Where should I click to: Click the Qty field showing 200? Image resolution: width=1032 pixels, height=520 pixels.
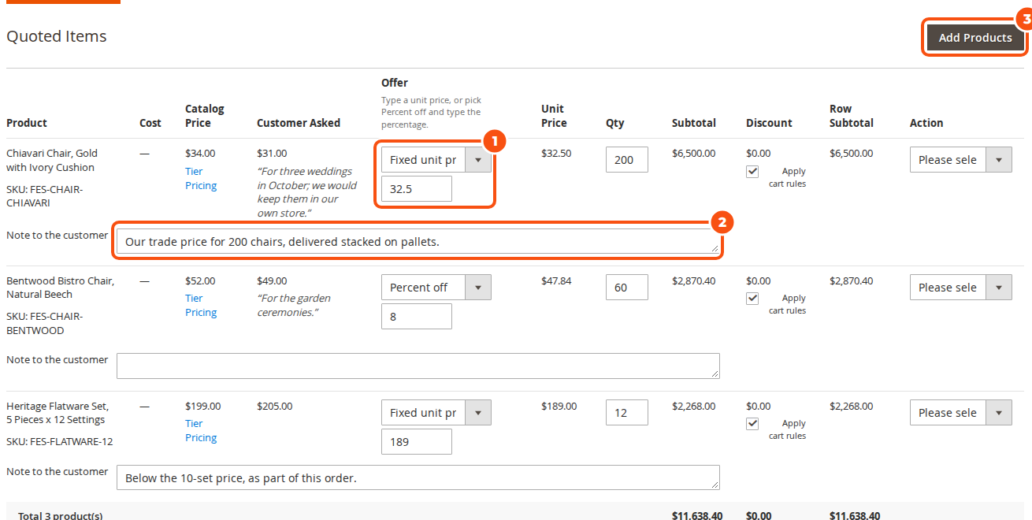627,160
